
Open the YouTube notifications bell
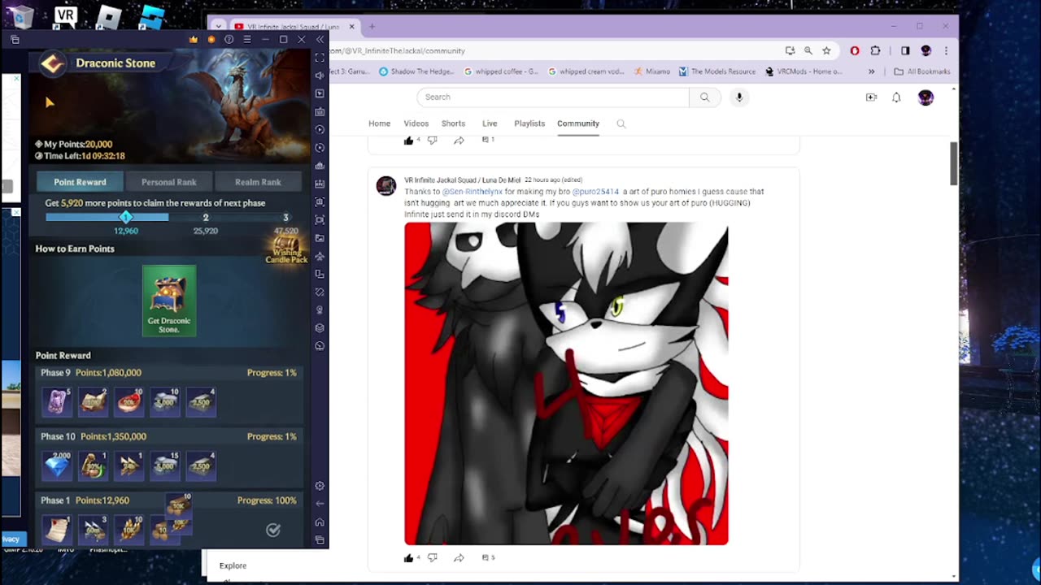point(896,97)
